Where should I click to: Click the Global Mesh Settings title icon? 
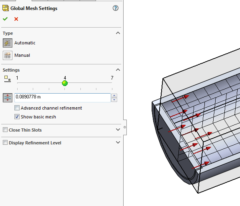tap(6, 8)
